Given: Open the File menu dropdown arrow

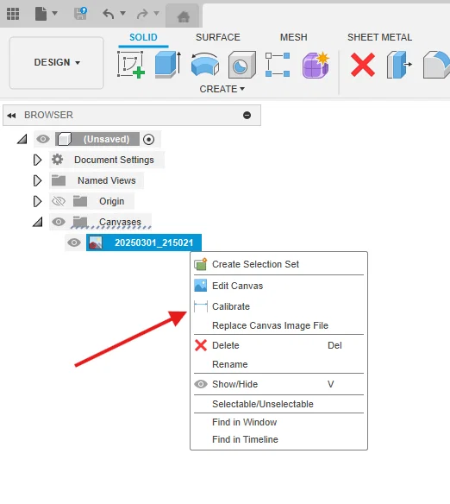Looking at the screenshot, I should (54, 13).
